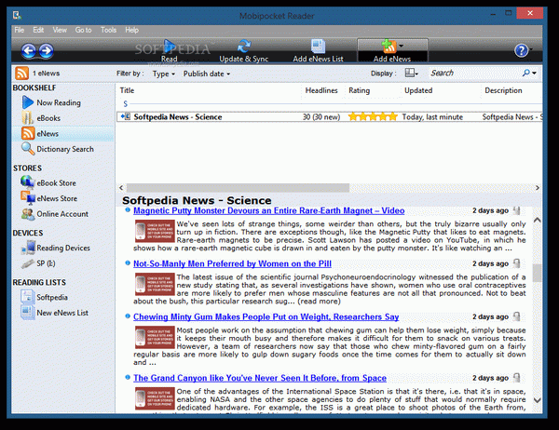Open the Help menu
The width and height of the screenshot is (559, 430).
click(x=131, y=30)
